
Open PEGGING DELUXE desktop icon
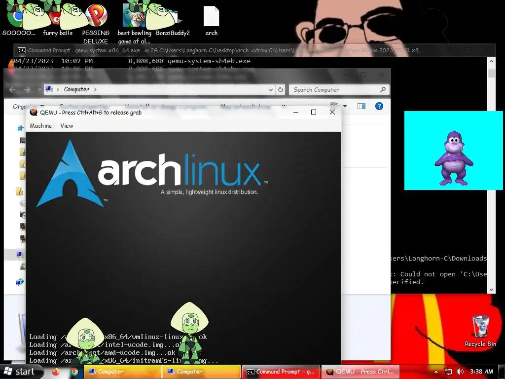[96, 24]
